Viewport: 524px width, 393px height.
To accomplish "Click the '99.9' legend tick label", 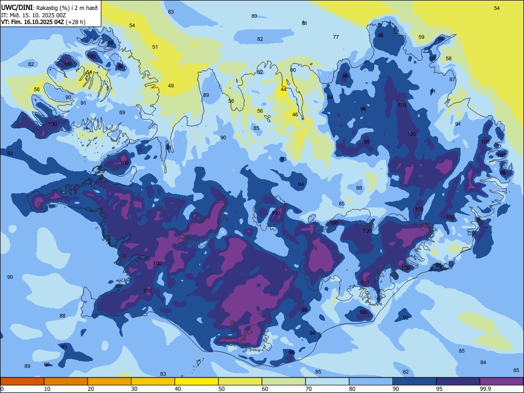I will [x=485, y=389].
